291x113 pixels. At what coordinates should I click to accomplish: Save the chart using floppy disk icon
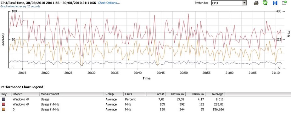275,3
